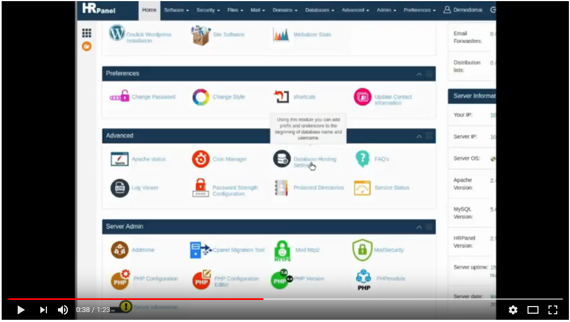The width and height of the screenshot is (570, 322).
Task: Click Mod http2 HTTPS icon
Action: [x=282, y=251]
